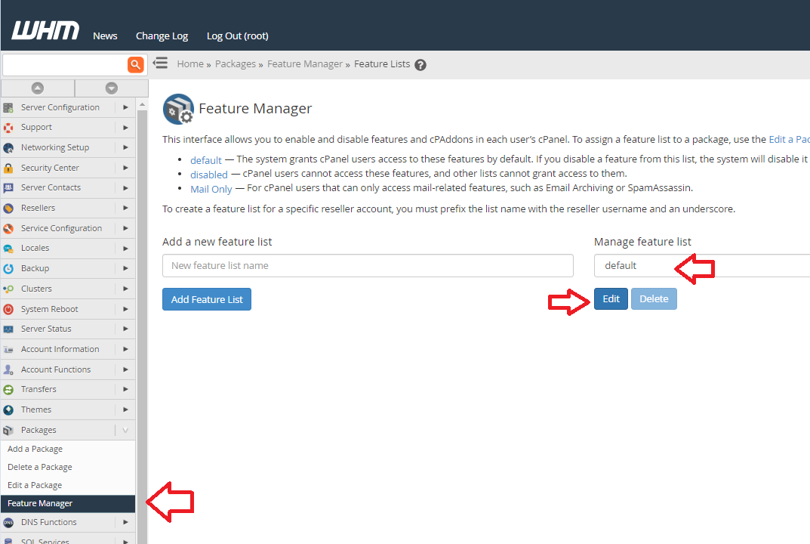Click the Service Configuration icon
The image size is (810, 544).
coord(8,229)
